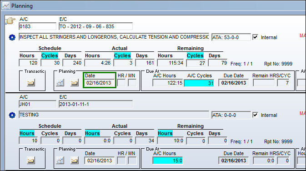This screenshot has width=306, height=171.
Task: Click the Planning envelope icon for aircraft JH01
Action: click(x=75, y=161)
